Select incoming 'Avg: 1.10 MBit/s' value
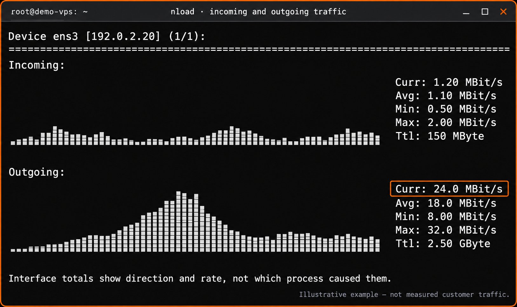The width and height of the screenshot is (517, 307). coord(446,96)
